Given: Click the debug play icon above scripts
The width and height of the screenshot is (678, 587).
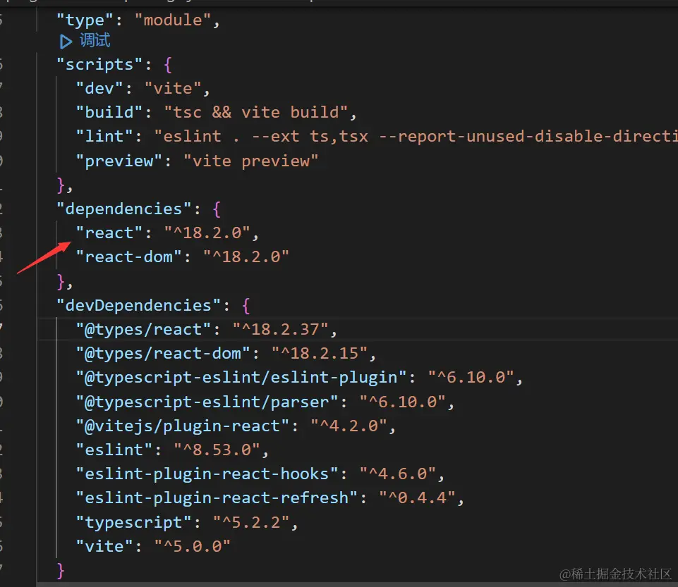Looking at the screenshot, I should click(x=66, y=42).
